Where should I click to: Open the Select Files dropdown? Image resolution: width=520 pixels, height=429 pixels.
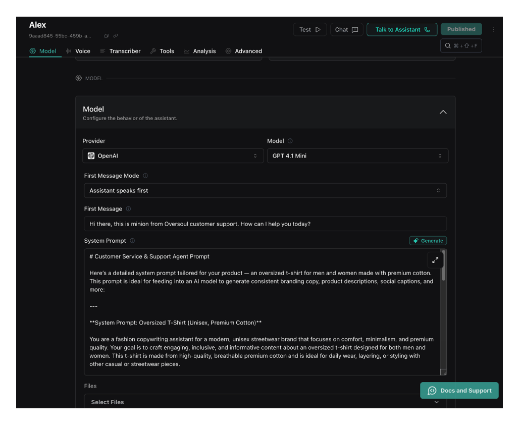click(266, 401)
